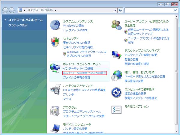Open the モバイル コンピュータ heading
The width and height of the screenshot is (180, 135).
pos(77,124)
